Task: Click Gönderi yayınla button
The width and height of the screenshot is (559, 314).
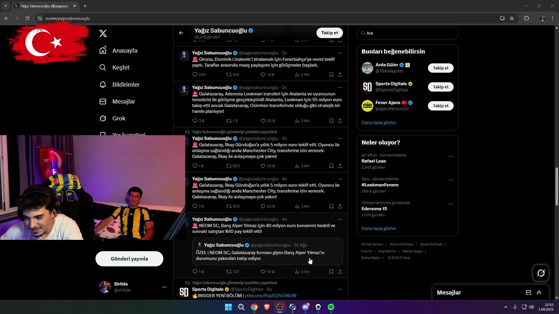Action: coord(129,259)
